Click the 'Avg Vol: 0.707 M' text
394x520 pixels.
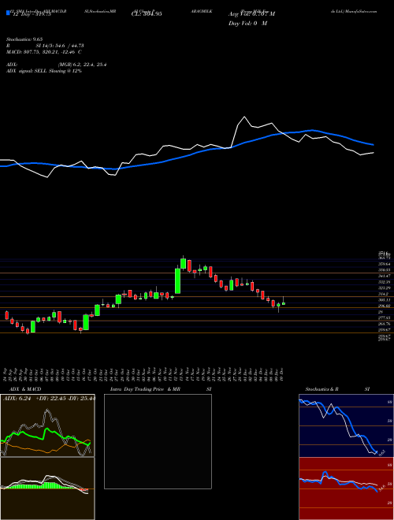[251, 14]
